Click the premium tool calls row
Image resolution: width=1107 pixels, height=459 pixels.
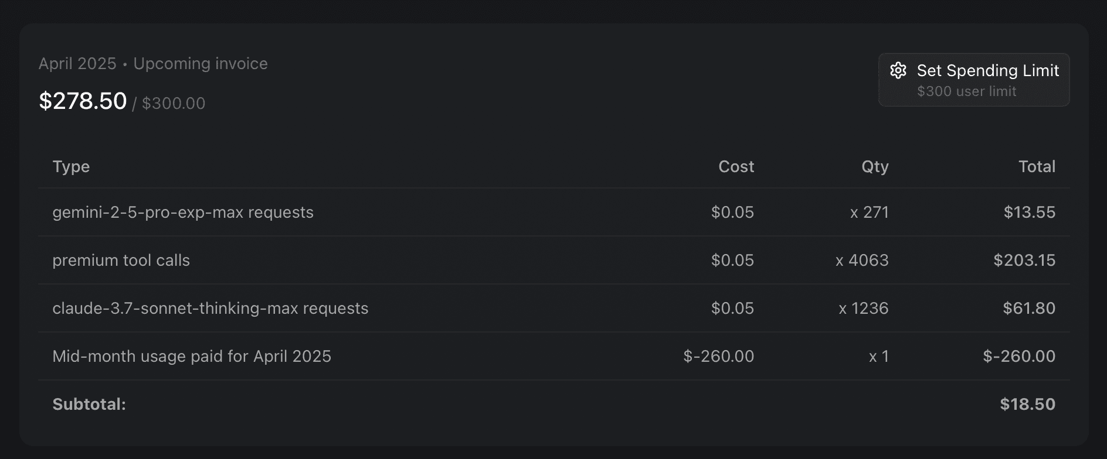(121, 260)
